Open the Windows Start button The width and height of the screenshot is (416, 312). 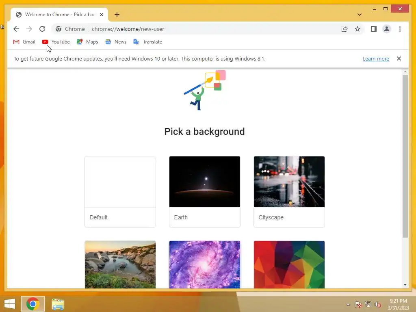[x=10, y=304]
